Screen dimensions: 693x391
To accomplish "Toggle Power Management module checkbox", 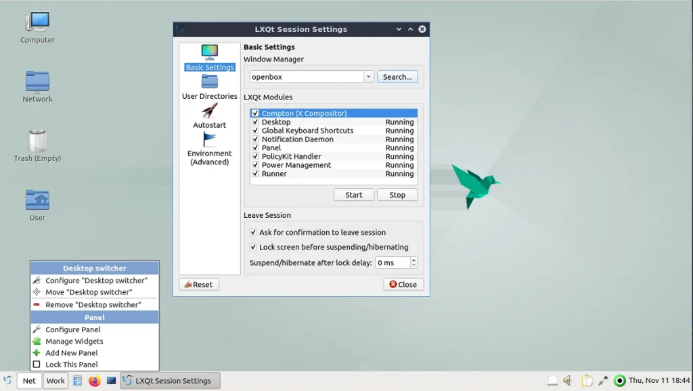I will coord(255,165).
